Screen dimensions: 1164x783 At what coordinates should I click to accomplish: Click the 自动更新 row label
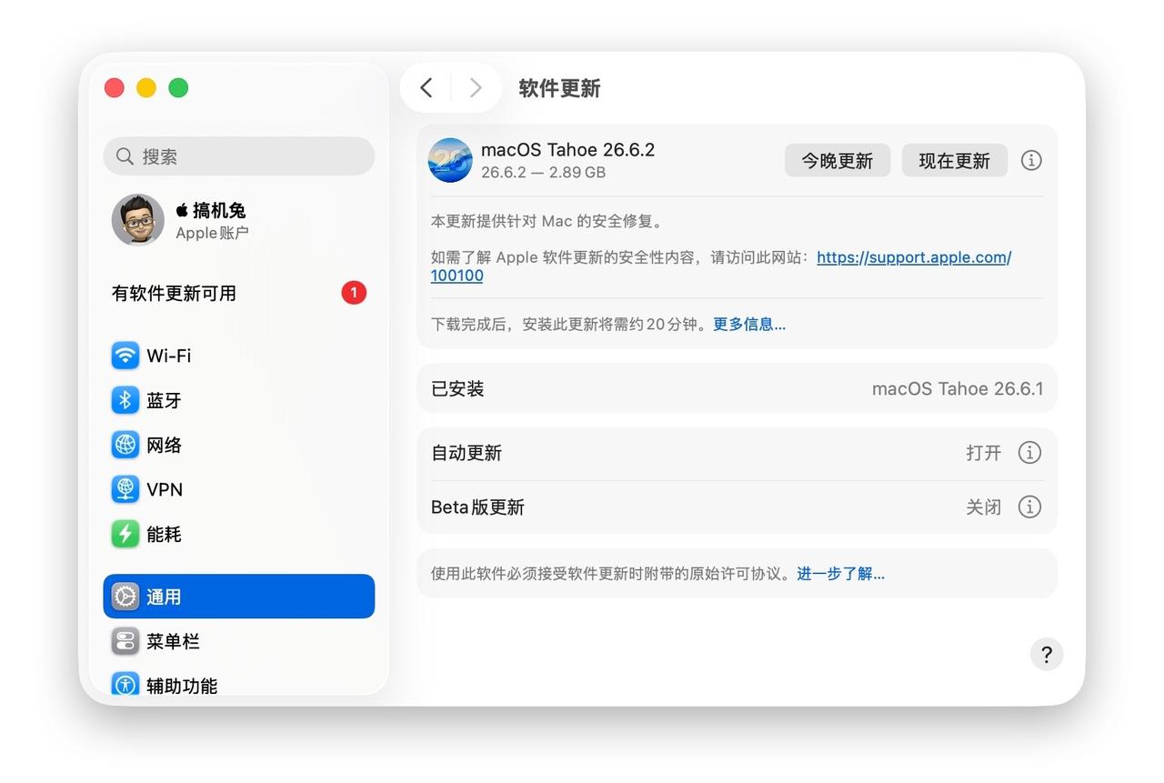click(467, 453)
